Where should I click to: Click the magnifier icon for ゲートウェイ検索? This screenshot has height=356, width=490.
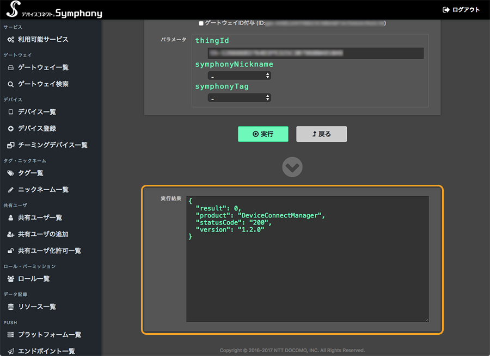(11, 84)
